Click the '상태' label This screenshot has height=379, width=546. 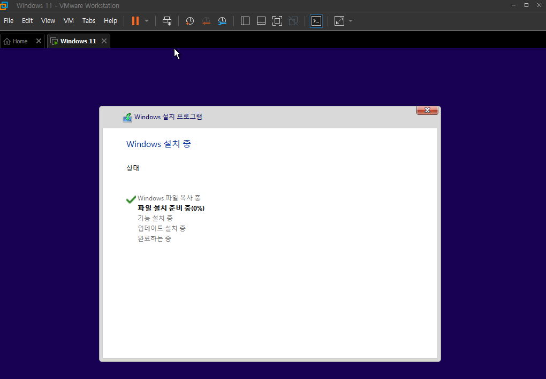tap(133, 168)
